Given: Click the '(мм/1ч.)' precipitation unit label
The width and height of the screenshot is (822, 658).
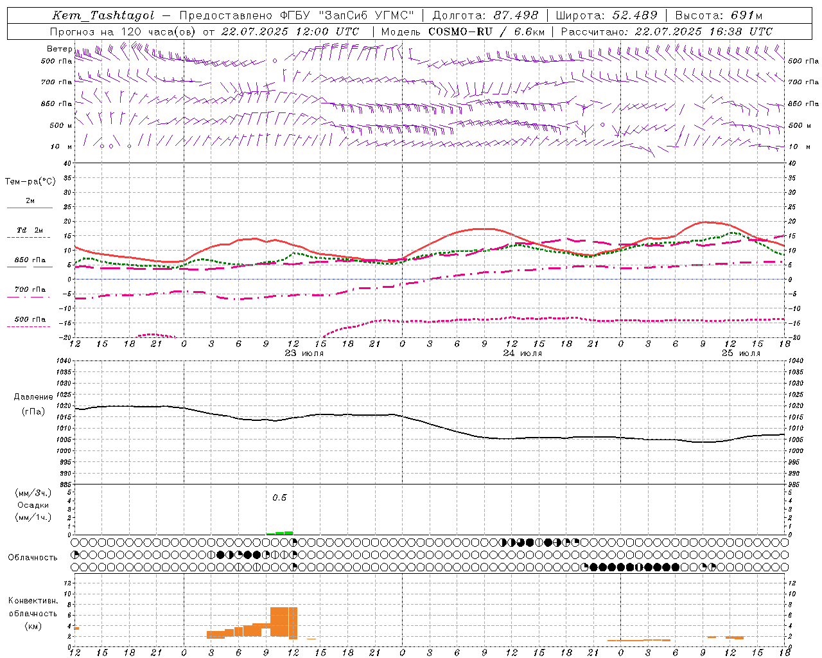Looking at the screenshot, I should pos(33,517).
